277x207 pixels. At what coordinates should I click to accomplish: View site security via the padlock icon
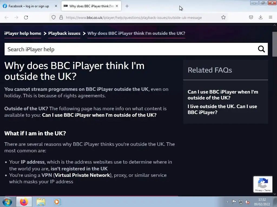pos(61,17)
